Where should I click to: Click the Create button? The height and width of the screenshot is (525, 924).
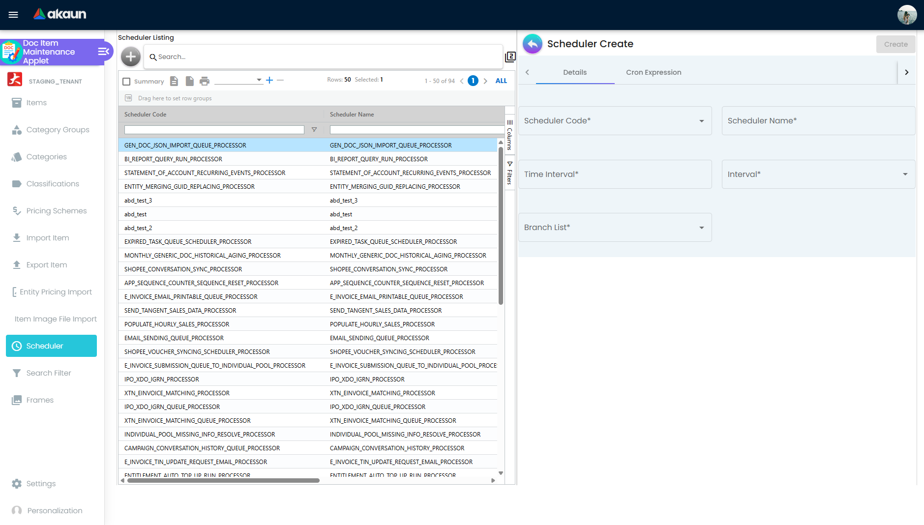click(895, 44)
